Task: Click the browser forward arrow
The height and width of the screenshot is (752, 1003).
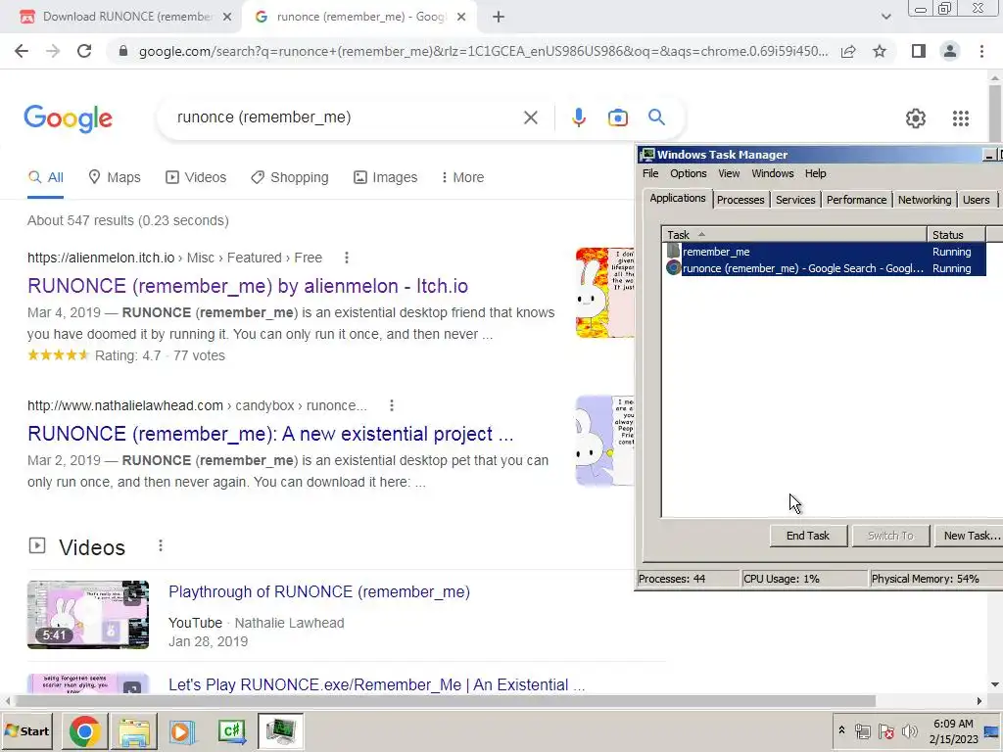Action: tap(53, 51)
